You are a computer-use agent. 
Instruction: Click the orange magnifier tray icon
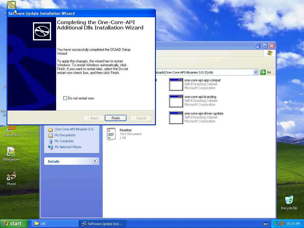click(282, 224)
